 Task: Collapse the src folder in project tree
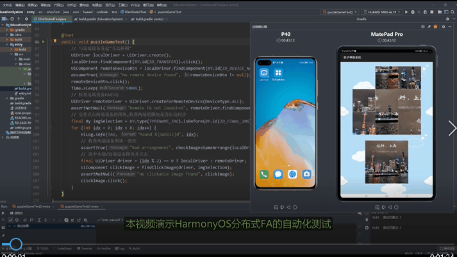(x=12, y=54)
